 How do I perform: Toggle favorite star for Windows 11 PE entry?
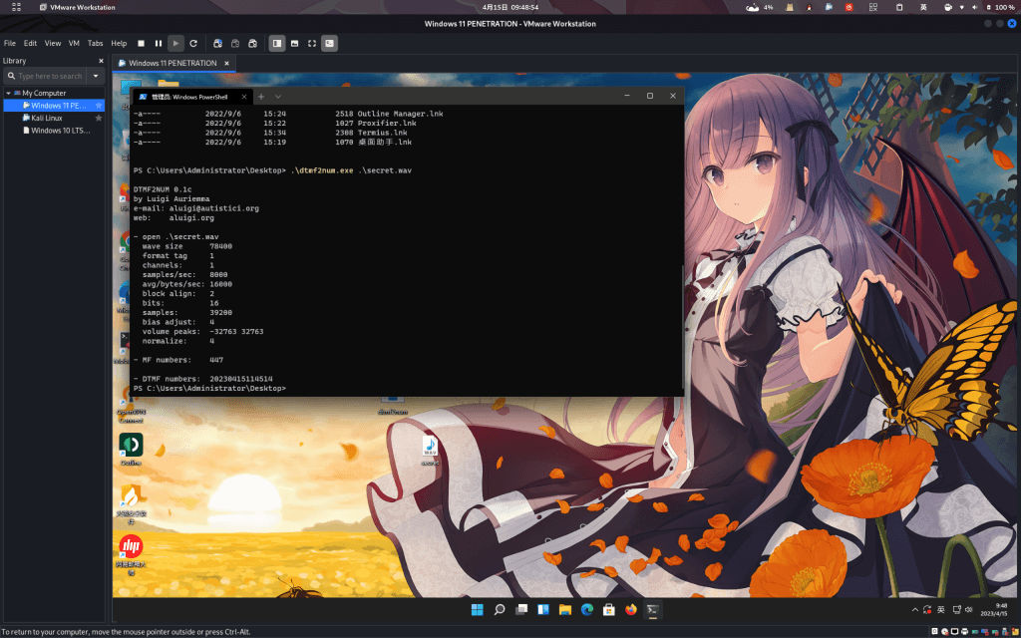tap(99, 106)
